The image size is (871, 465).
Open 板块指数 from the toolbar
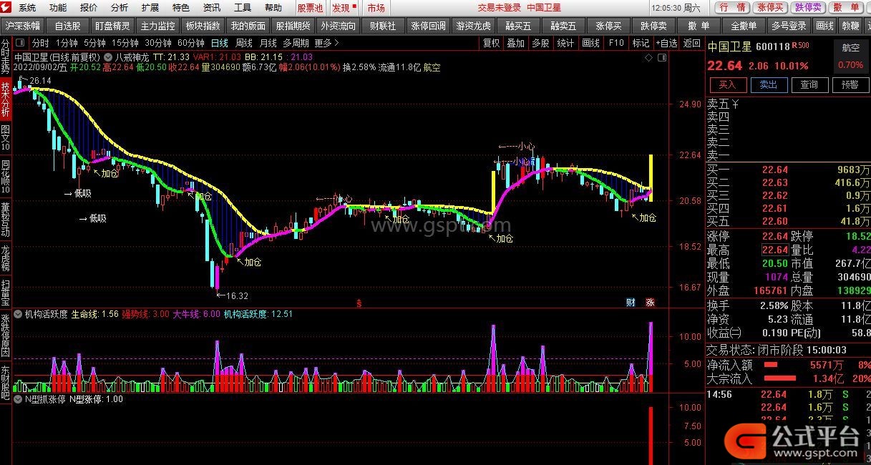(x=203, y=26)
